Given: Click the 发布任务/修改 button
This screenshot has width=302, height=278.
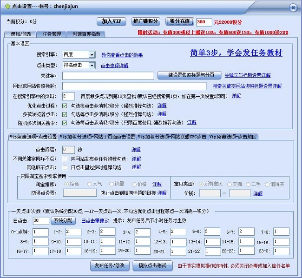Looking at the screenshot, I should (110, 265).
